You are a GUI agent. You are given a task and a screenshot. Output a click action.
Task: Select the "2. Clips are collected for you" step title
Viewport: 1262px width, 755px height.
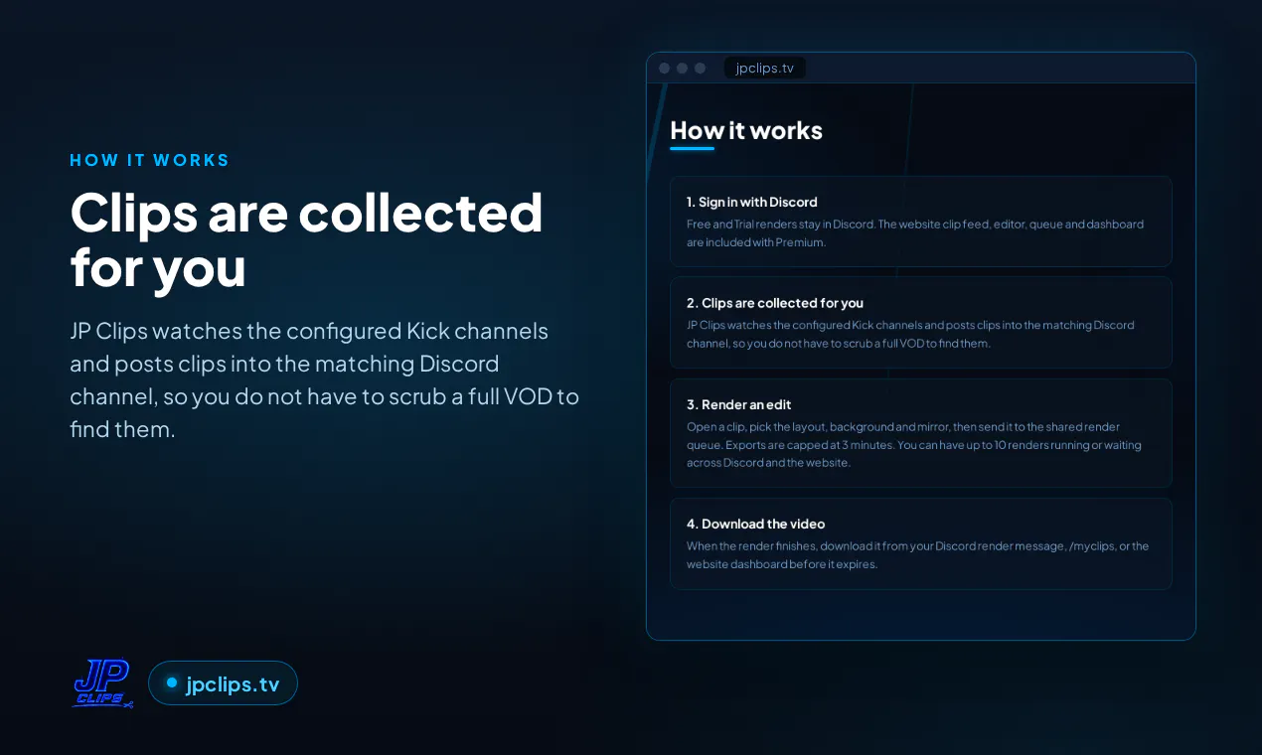775,303
